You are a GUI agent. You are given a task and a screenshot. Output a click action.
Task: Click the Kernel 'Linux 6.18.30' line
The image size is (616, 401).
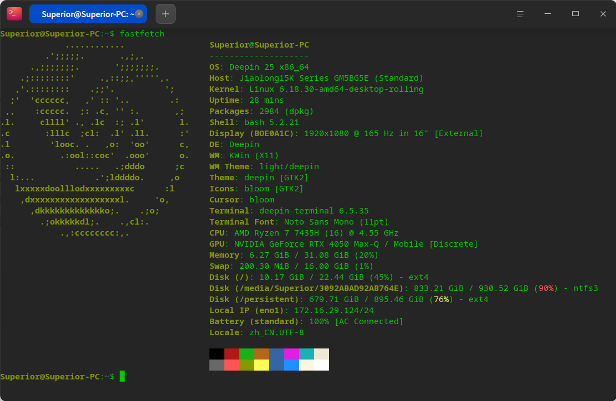[316, 89]
